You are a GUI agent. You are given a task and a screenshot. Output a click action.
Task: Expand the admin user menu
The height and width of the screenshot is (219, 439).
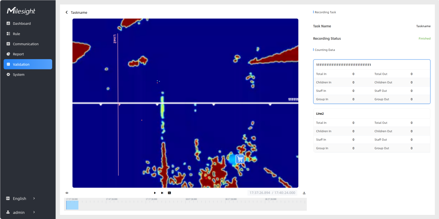[x=21, y=213]
